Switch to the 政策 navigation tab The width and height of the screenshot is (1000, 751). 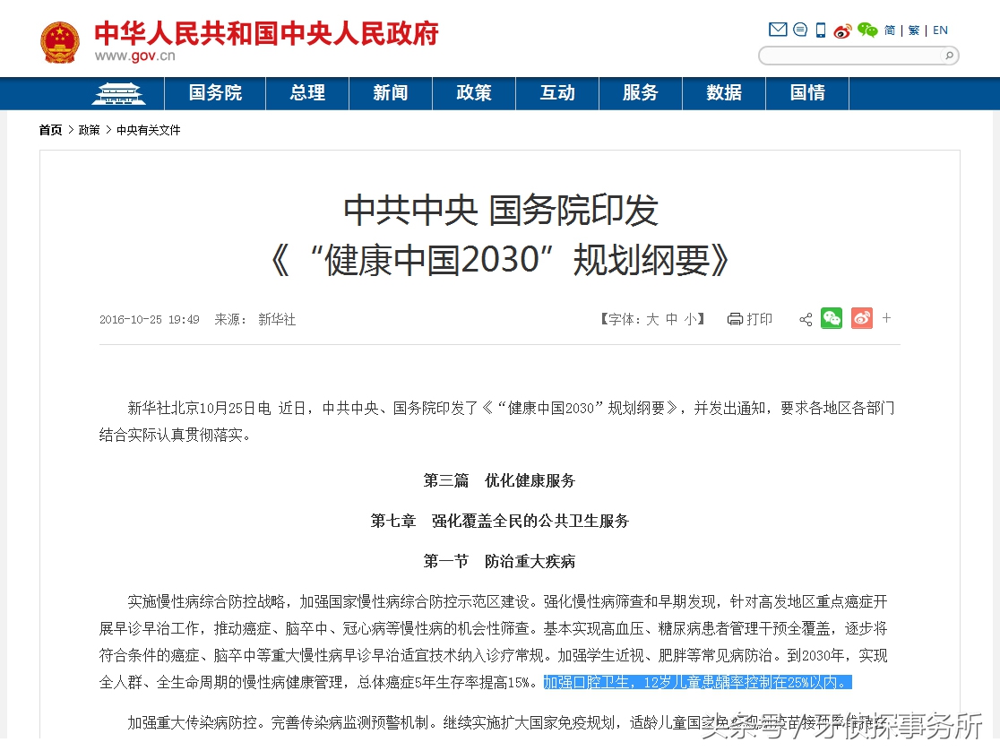pyautogui.click(x=474, y=93)
